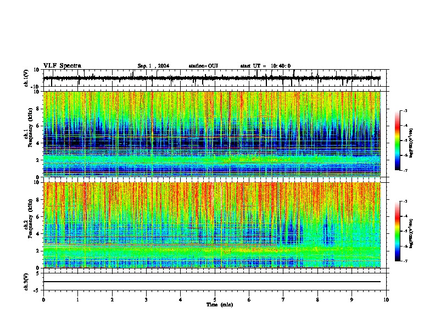
Task: Click the "2" kHz tick on ch.1 spectrogram
Action: point(38,160)
